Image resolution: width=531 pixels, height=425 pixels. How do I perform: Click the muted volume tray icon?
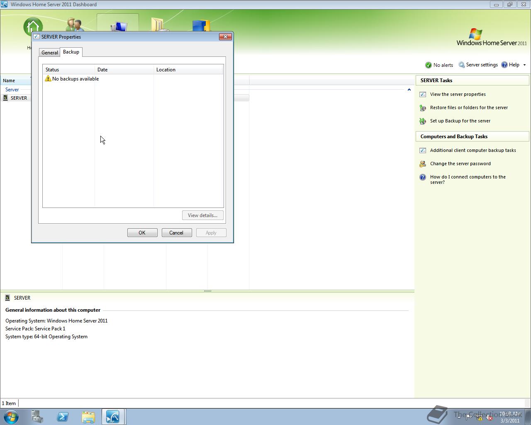coord(490,418)
